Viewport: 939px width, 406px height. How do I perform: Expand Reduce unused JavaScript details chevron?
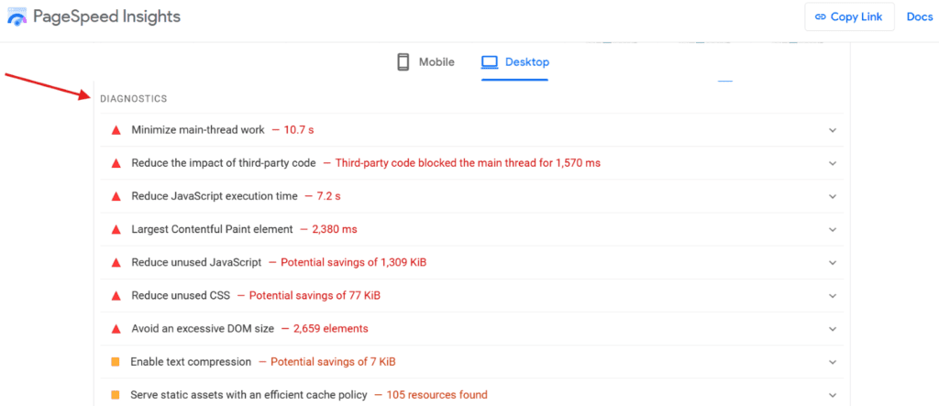(x=833, y=262)
